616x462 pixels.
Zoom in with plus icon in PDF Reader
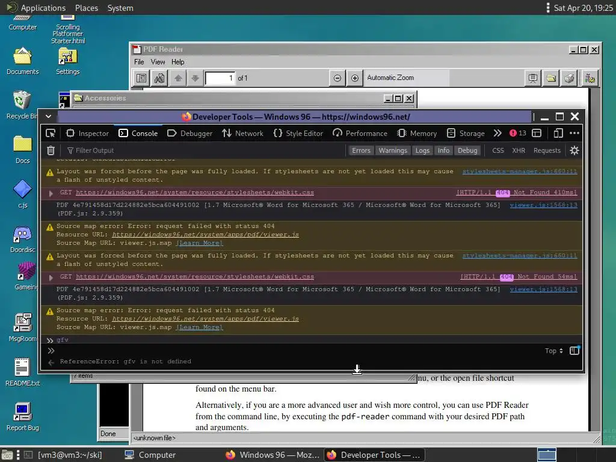[355, 78]
